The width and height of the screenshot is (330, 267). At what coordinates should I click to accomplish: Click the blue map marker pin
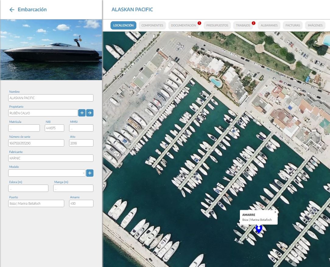[x=259, y=229]
